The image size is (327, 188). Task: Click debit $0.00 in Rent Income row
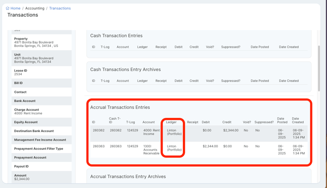pyautogui.click(x=207, y=130)
